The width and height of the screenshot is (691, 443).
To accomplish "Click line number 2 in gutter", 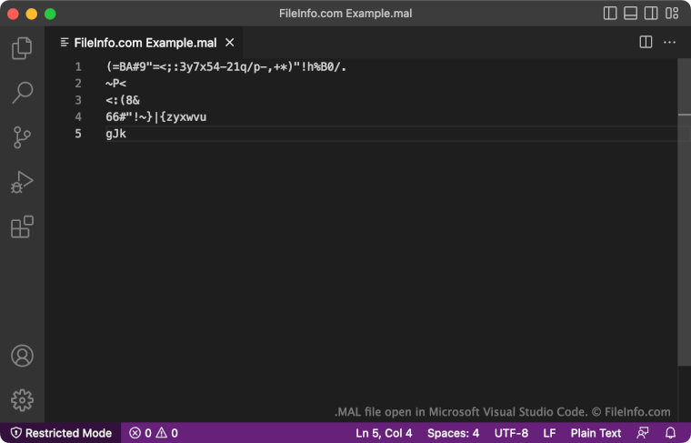I will (78, 84).
